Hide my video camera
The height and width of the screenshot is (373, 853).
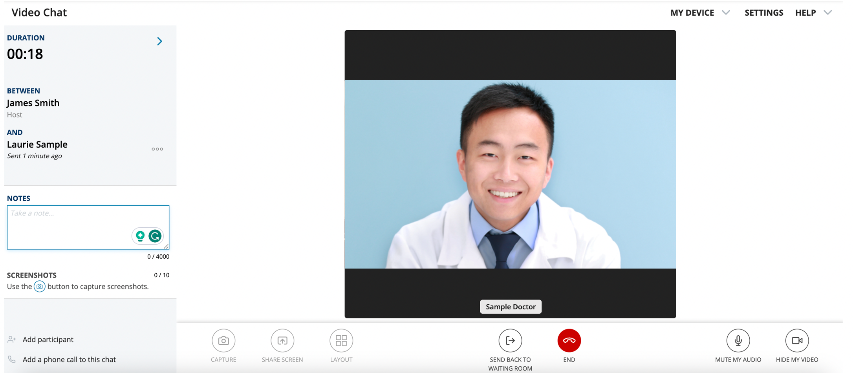[797, 340]
